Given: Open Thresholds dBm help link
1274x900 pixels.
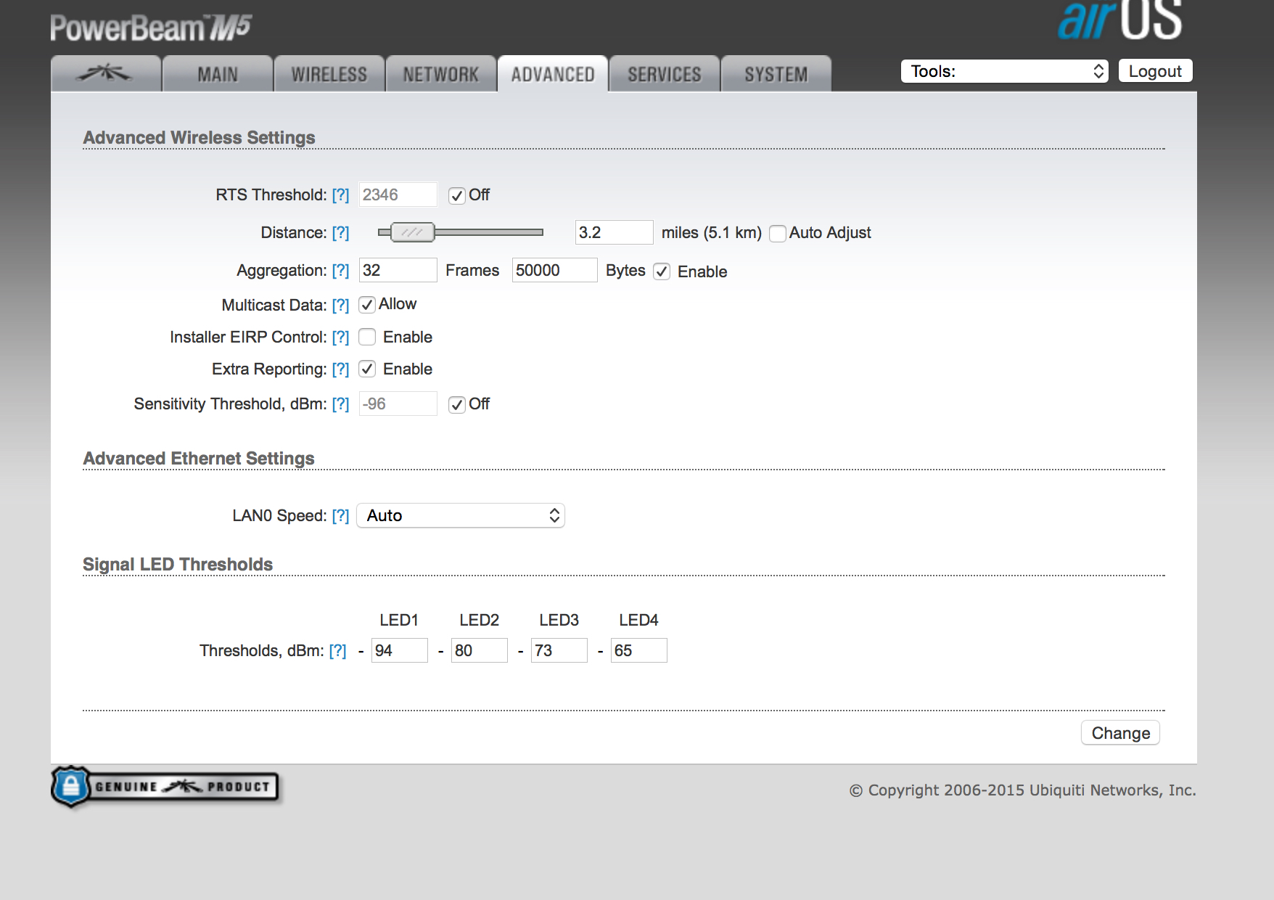Looking at the screenshot, I should [x=337, y=650].
